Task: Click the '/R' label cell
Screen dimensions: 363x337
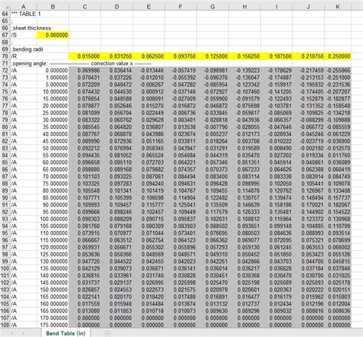Action: [x=24, y=56]
